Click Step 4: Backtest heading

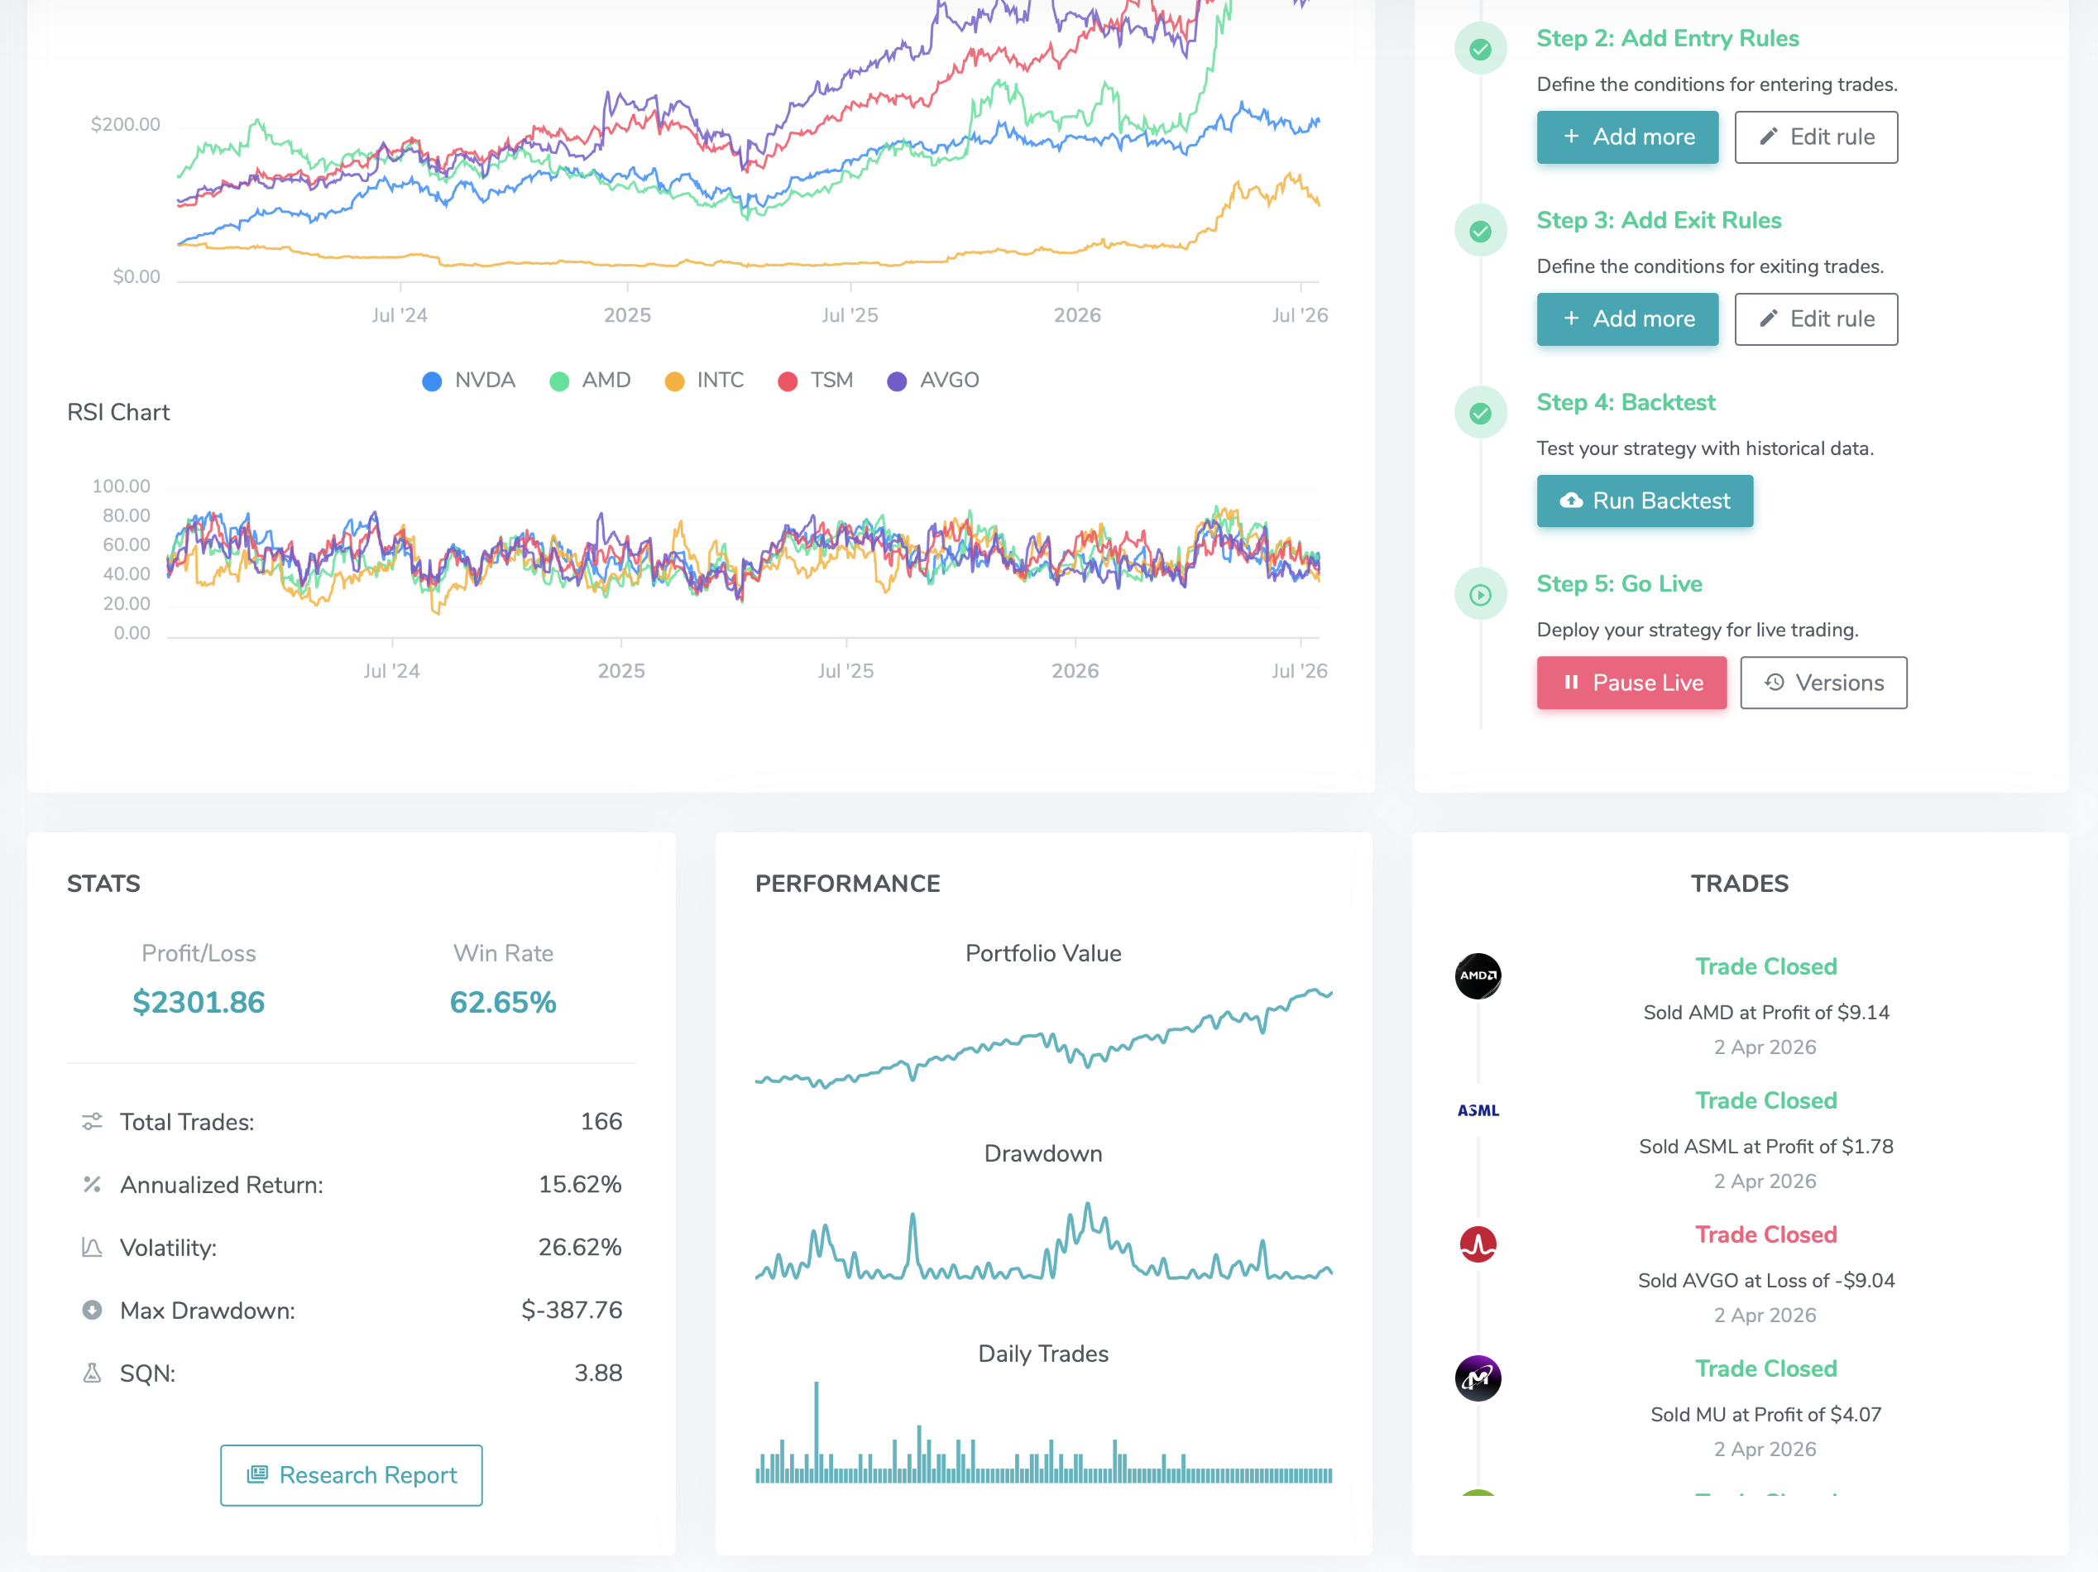[x=1626, y=402]
